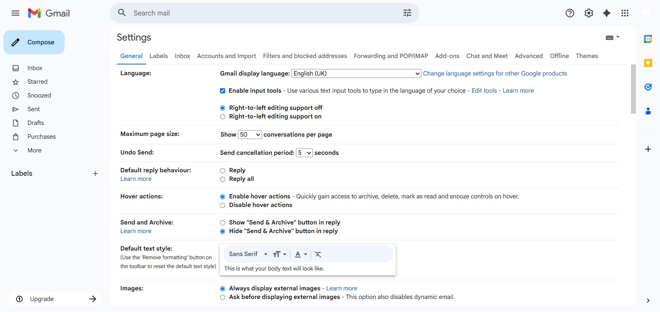Open Gmail display language dropdown
Screen dimensions: 660x312
pyautogui.click(x=356, y=73)
